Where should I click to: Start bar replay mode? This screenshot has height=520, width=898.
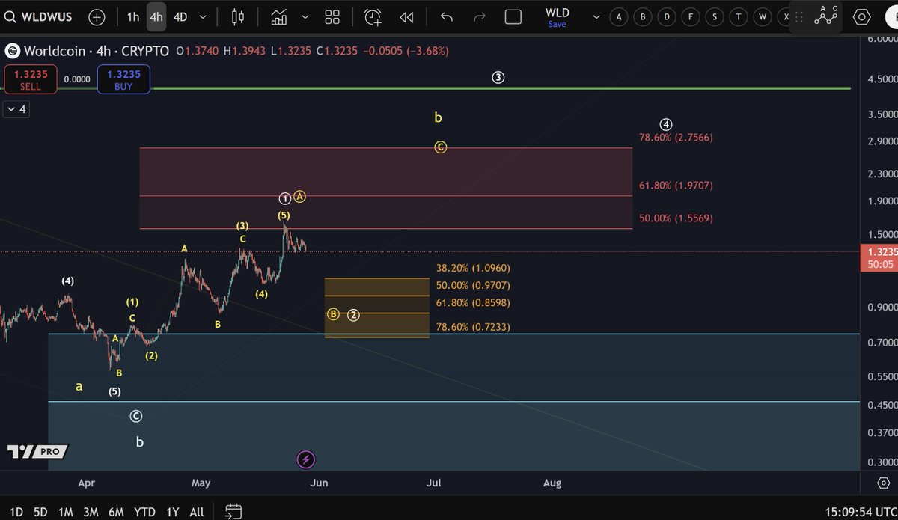pyautogui.click(x=406, y=16)
